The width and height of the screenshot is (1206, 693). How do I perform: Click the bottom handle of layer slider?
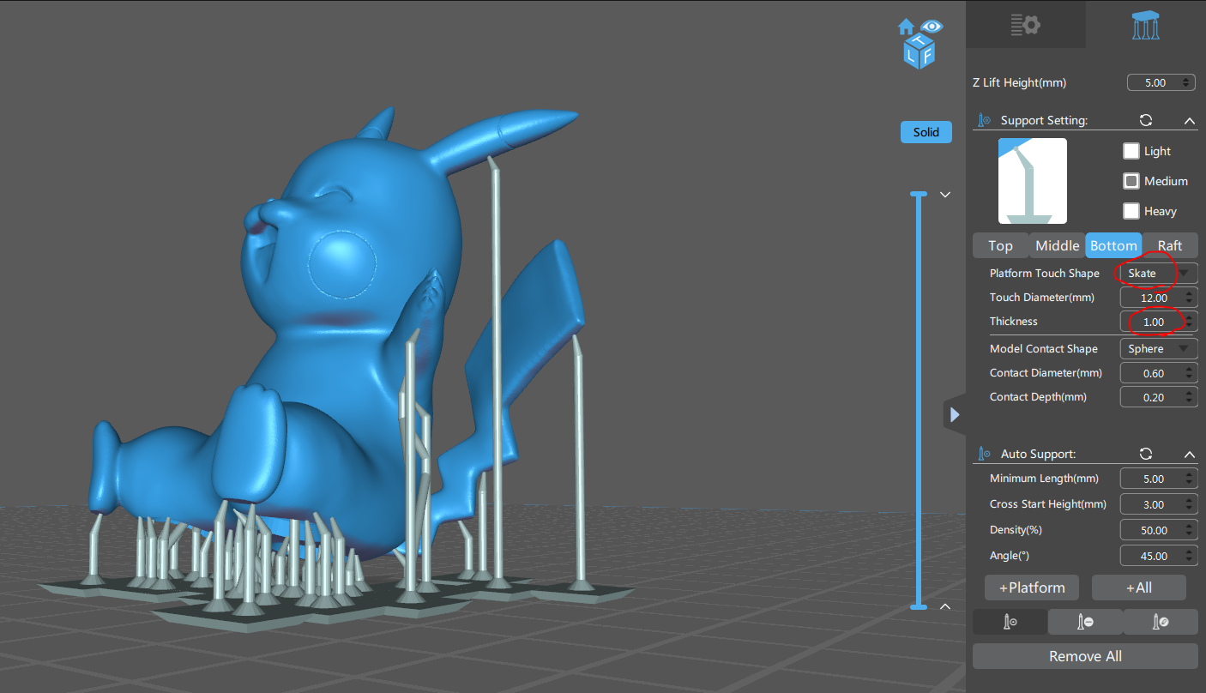click(x=919, y=606)
